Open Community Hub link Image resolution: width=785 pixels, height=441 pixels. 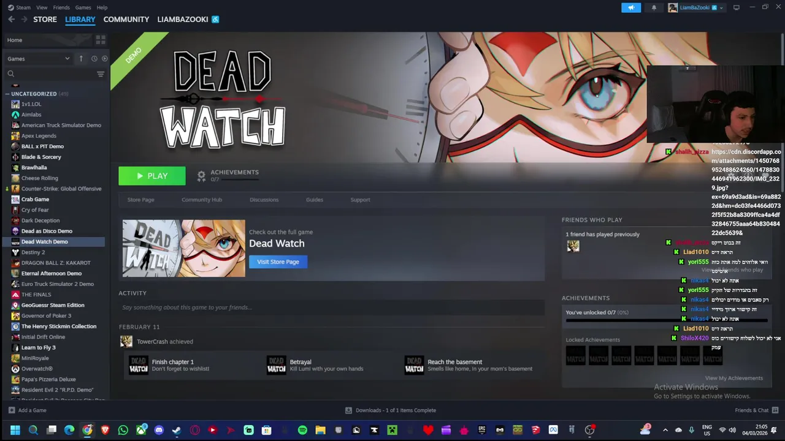202,200
